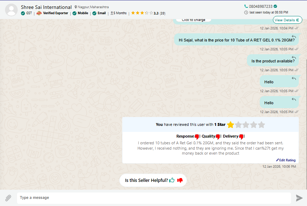Click reply arrow on 'Is the product available?'
The width and height of the screenshot is (307, 206).
pyautogui.click(x=294, y=57)
